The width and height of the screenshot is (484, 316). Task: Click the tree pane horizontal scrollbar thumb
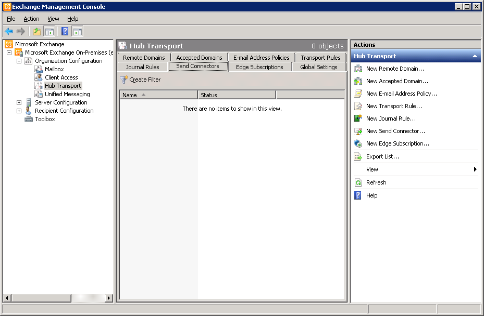41,298
